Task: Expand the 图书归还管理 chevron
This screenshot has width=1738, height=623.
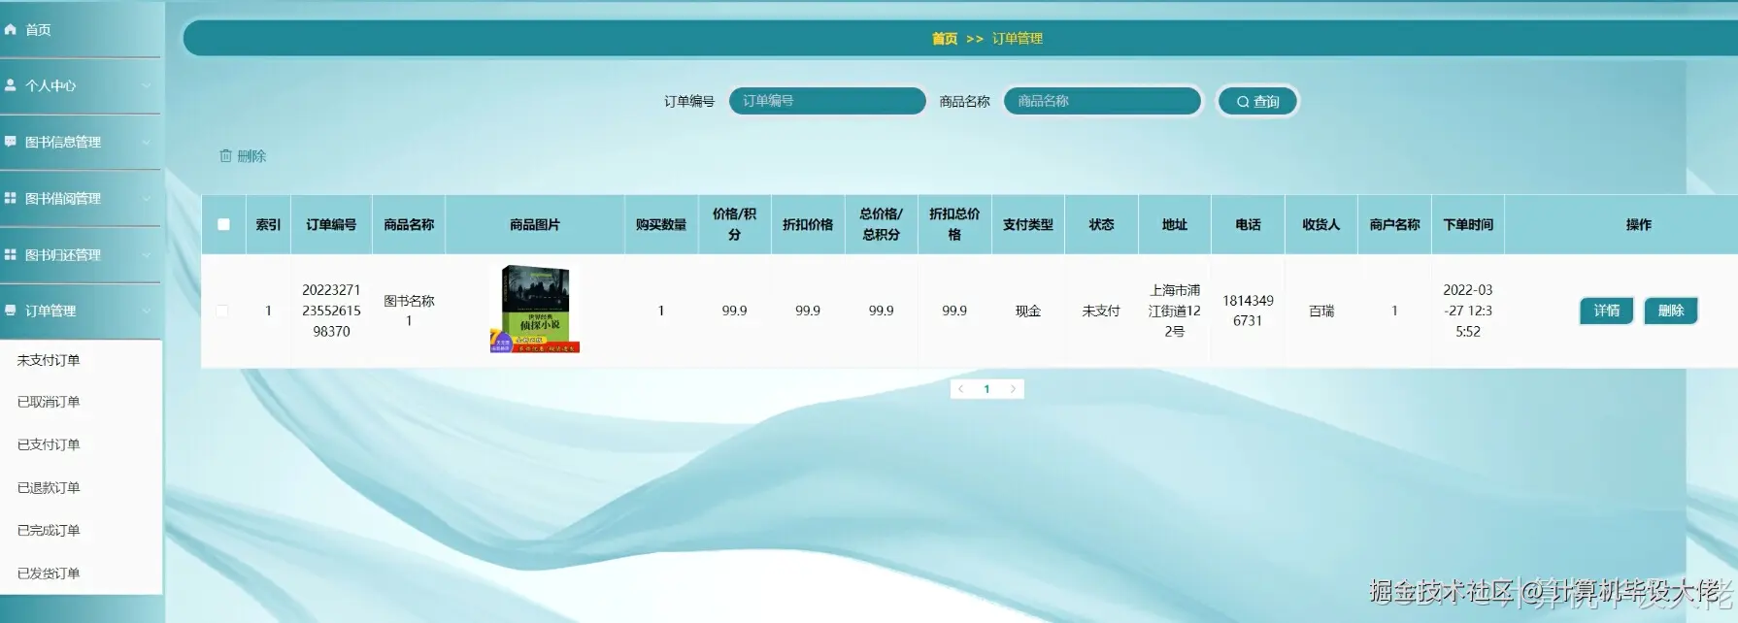Action: 146,254
